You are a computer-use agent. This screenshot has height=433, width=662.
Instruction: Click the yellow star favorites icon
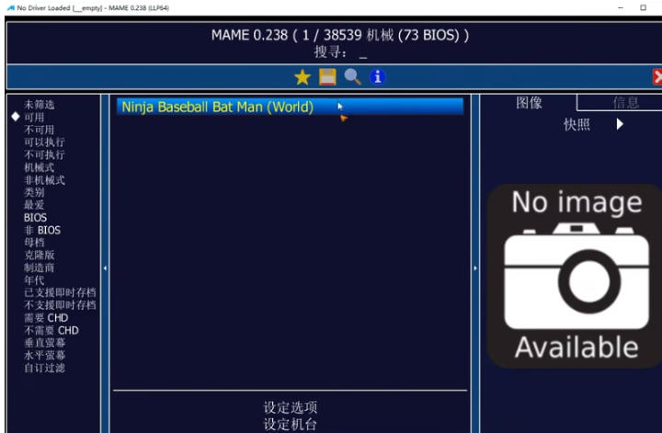point(302,77)
